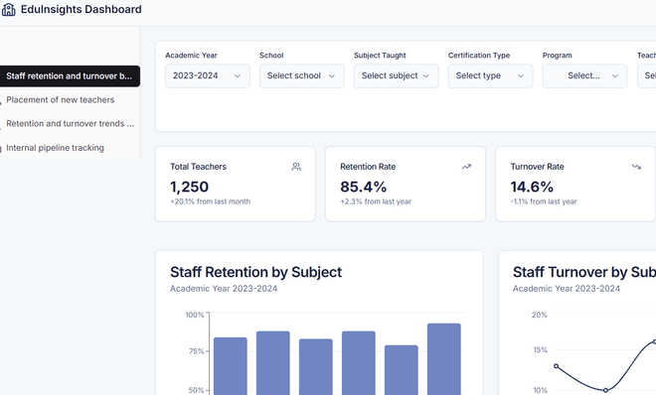Click the Retention Rate 85.4% card
Screen dimensions: 656x395
pos(406,184)
